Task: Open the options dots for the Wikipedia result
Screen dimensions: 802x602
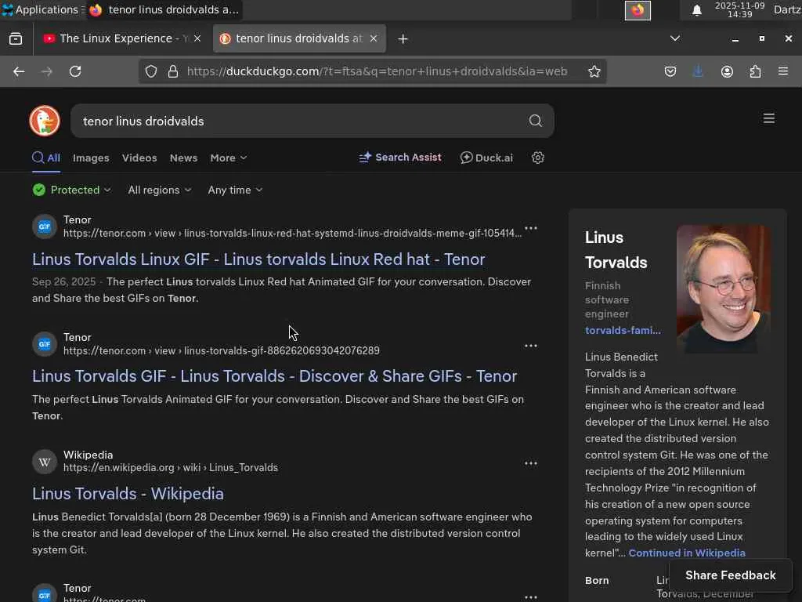Action: pyautogui.click(x=531, y=464)
